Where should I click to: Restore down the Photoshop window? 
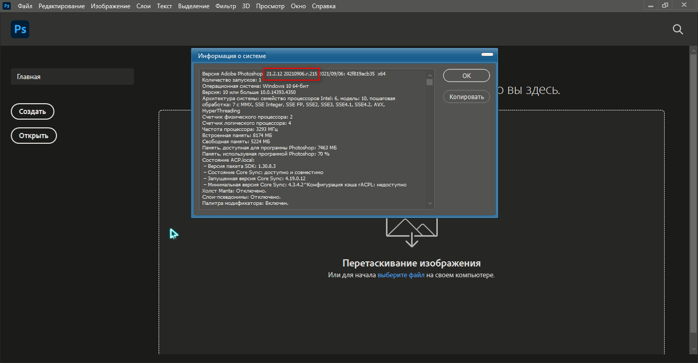(665, 5)
